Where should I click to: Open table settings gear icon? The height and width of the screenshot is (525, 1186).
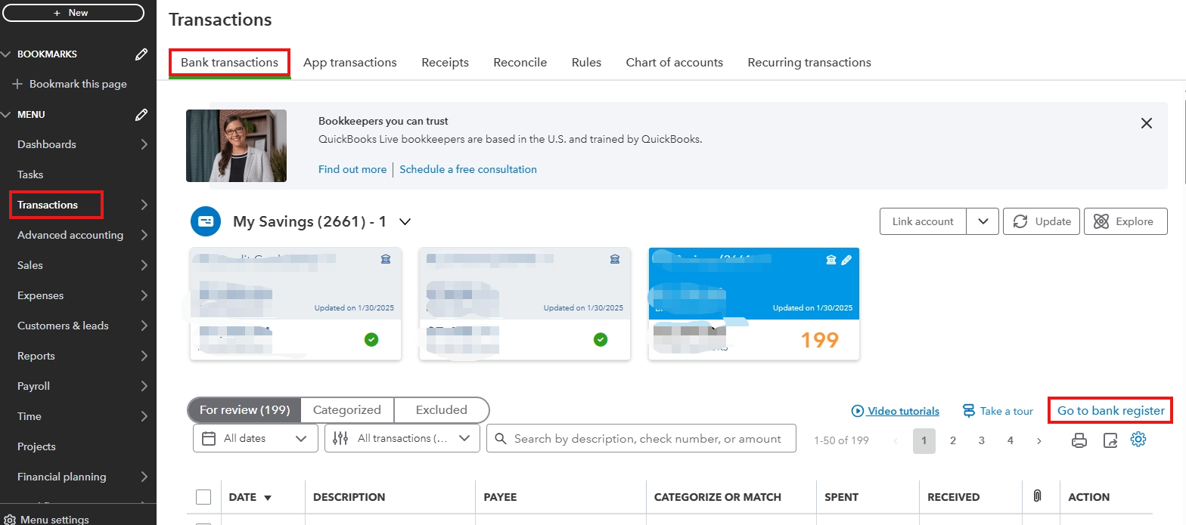coord(1138,439)
